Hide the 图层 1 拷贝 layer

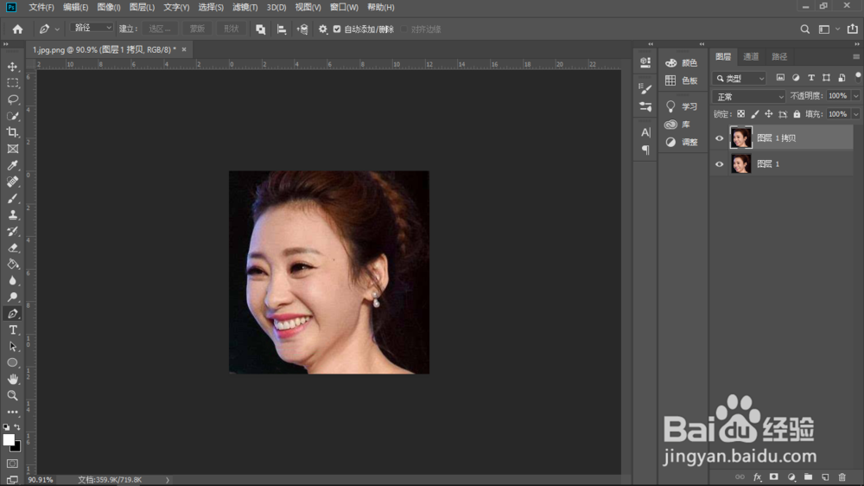(719, 137)
